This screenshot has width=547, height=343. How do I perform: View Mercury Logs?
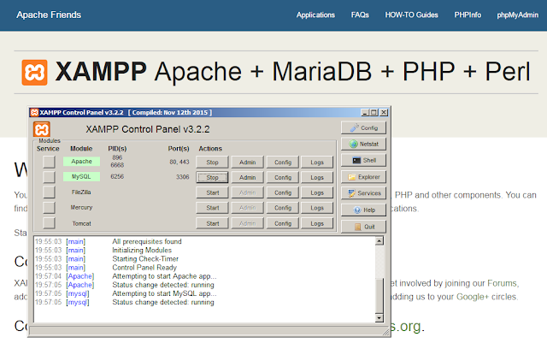tap(317, 208)
